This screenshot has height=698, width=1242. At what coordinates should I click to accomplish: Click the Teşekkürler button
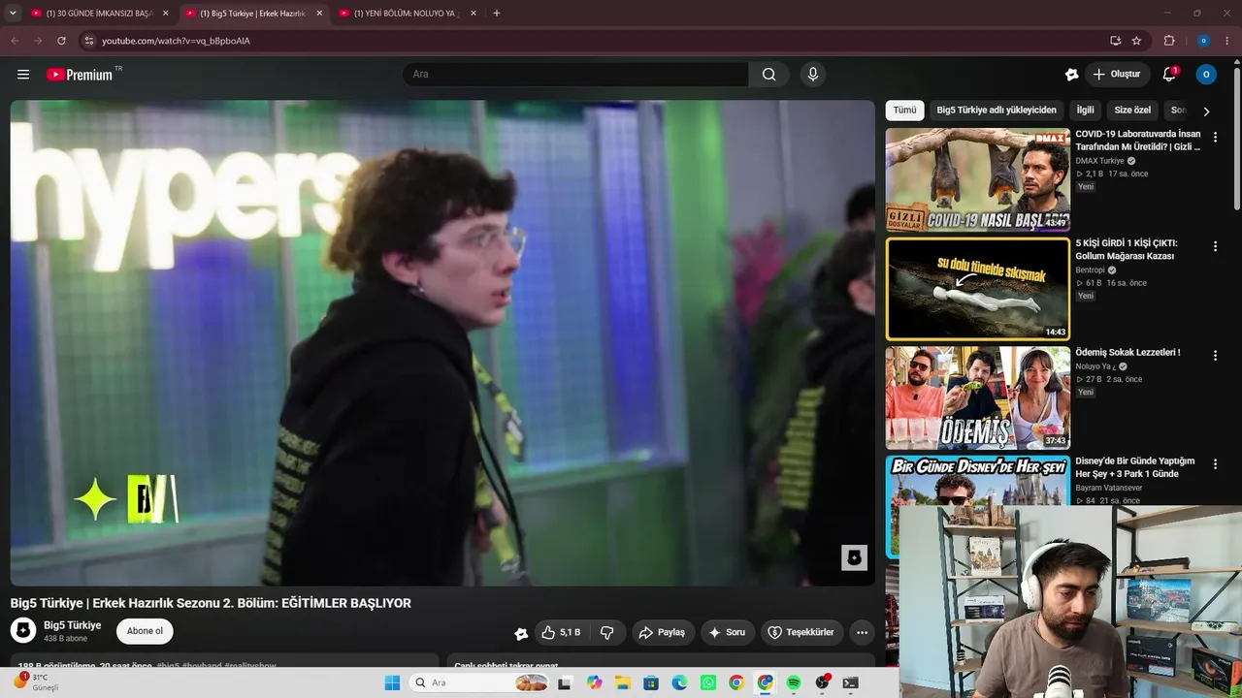(801, 632)
